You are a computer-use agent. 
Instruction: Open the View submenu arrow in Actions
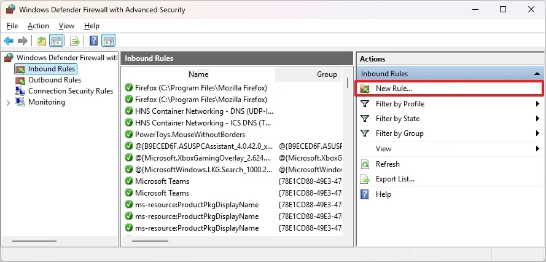tap(537, 149)
